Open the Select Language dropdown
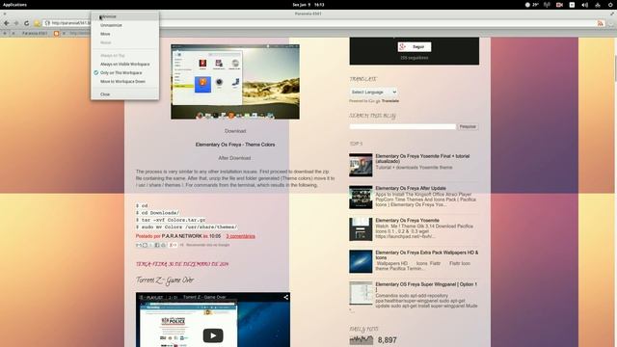The image size is (617, 347). tap(373, 93)
